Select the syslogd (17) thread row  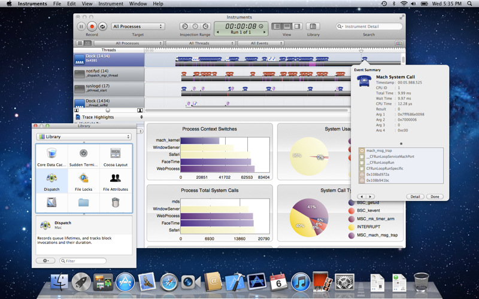[109, 89]
